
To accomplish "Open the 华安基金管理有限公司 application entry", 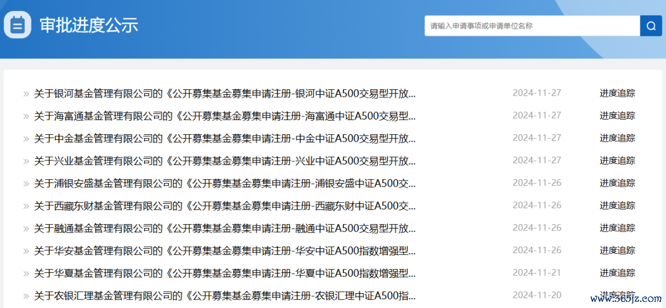I will (224, 251).
